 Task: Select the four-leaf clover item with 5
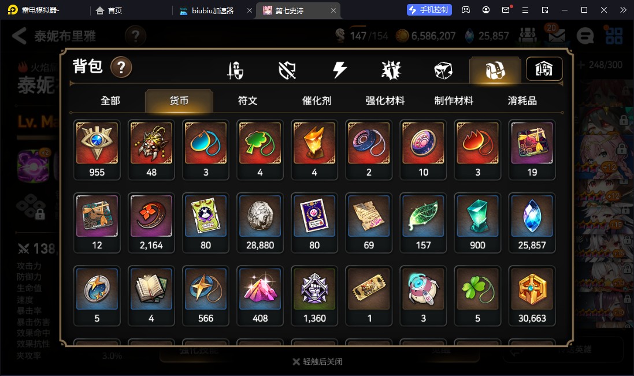pyautogui.click(x=477, y=296)
